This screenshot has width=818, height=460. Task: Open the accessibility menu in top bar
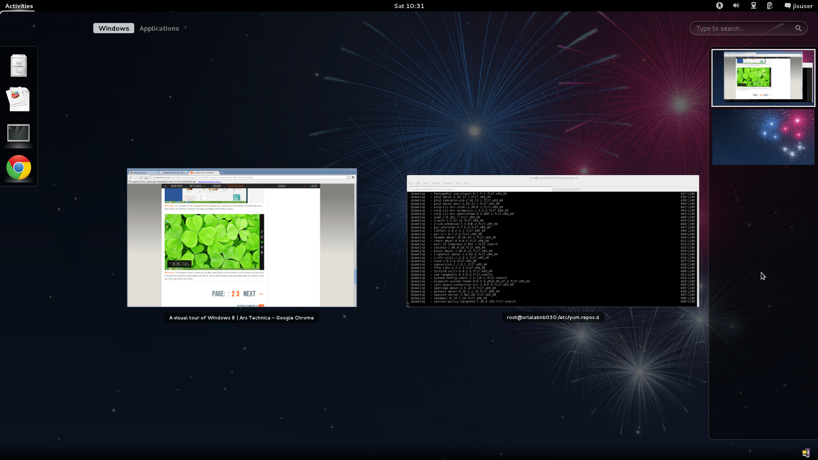[x=720, y=6]
